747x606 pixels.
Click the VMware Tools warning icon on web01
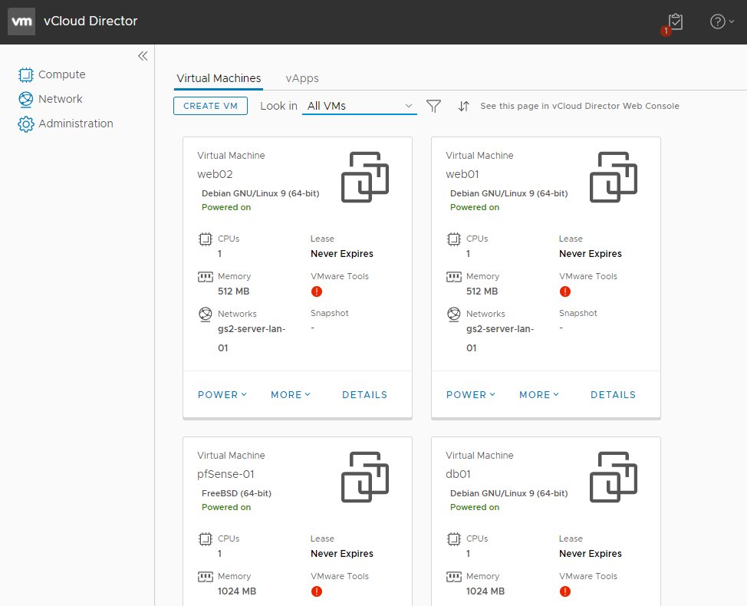pos(565,291)
